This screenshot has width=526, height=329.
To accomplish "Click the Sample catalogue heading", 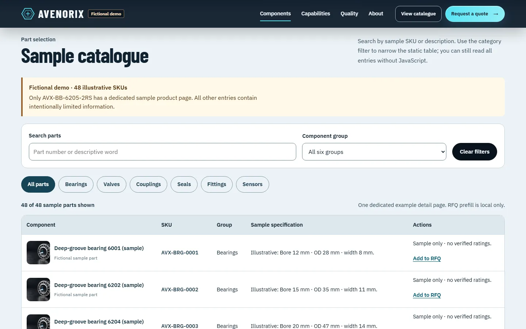I will [x=85, y=56].
